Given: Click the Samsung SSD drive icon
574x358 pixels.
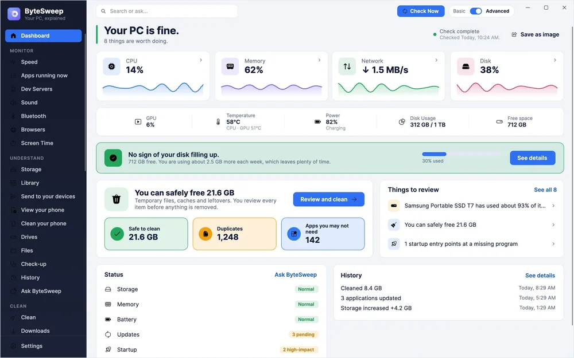Looking at the screenshot, I should point(394,206).
